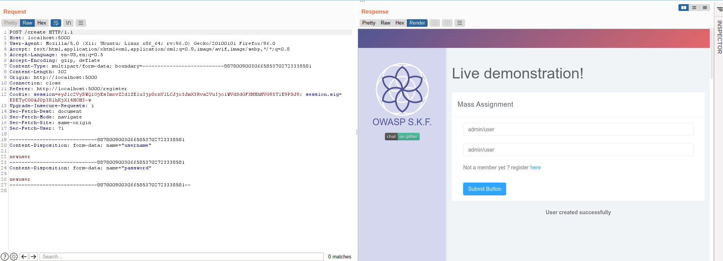The width and height of the screenshot is (723, 261).
Task: Click the blue Submit Button
Action: pyautogui.click(x=485, y=189)
